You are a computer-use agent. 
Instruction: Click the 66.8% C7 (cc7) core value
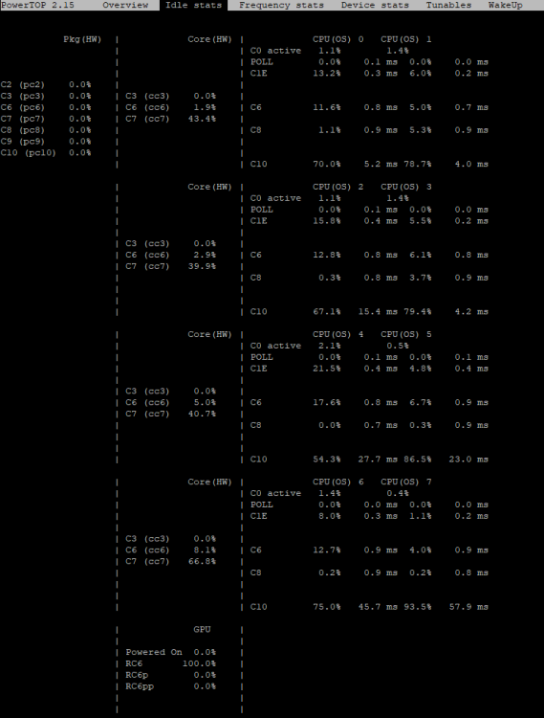pyautogui.click(x=202, y=561)
